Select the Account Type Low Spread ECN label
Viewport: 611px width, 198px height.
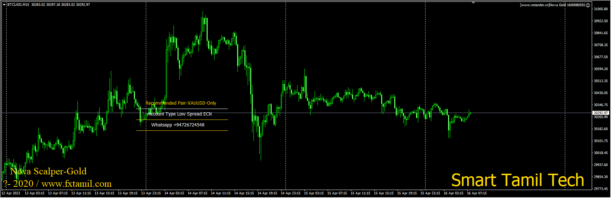pyautogui.click(x=180, y=114)
